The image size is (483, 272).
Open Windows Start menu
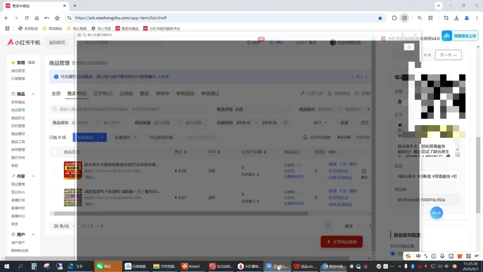tap(6, 266)
